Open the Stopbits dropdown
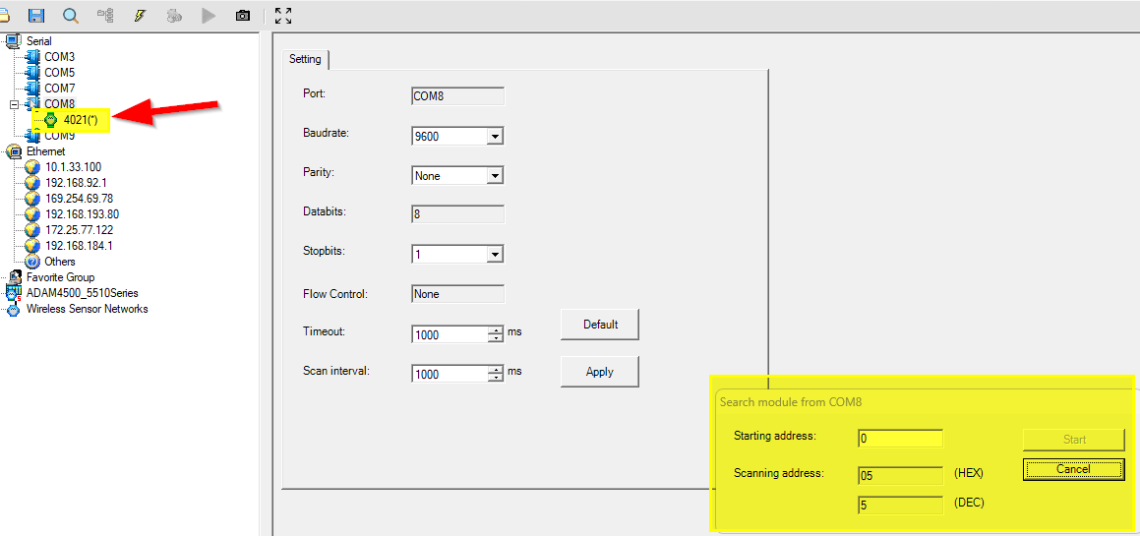Viewport: 1140px width, 536px height. 495,255
